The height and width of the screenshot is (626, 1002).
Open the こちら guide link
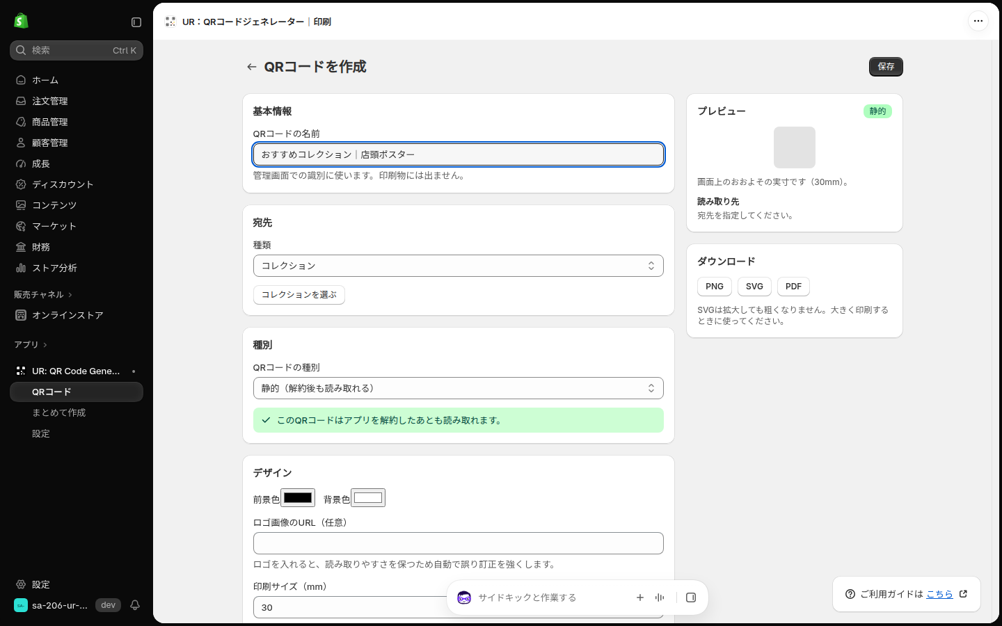pos(939,594)
